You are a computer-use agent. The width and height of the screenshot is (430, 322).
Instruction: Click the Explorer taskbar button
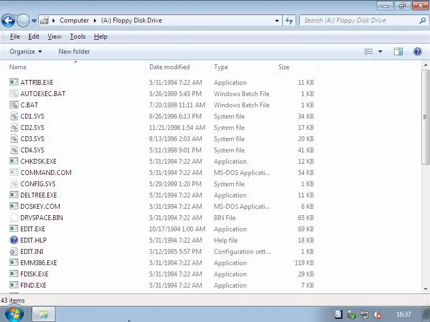(x=44, y=314)
